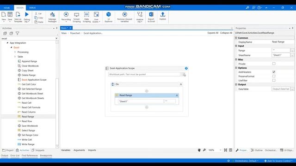Collapse the Input properties section

[236, 46]
